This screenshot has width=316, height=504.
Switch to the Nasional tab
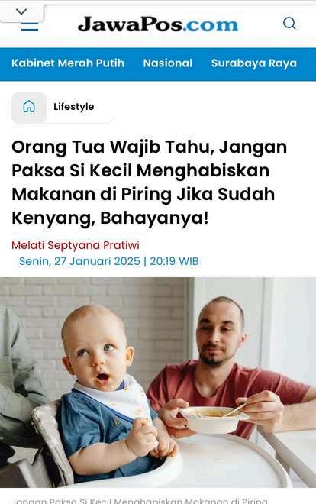(x=168, y=63)
